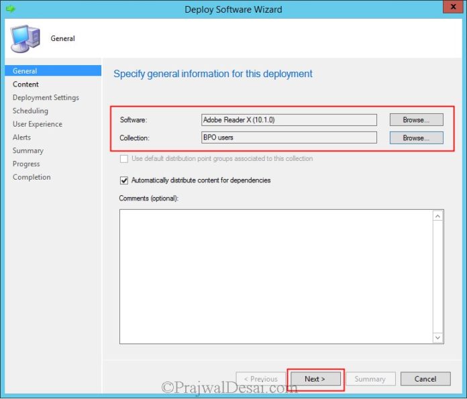Click the heading Specify general information for this deployment
This screenshot has width=467, height=399.
point(213,74)
